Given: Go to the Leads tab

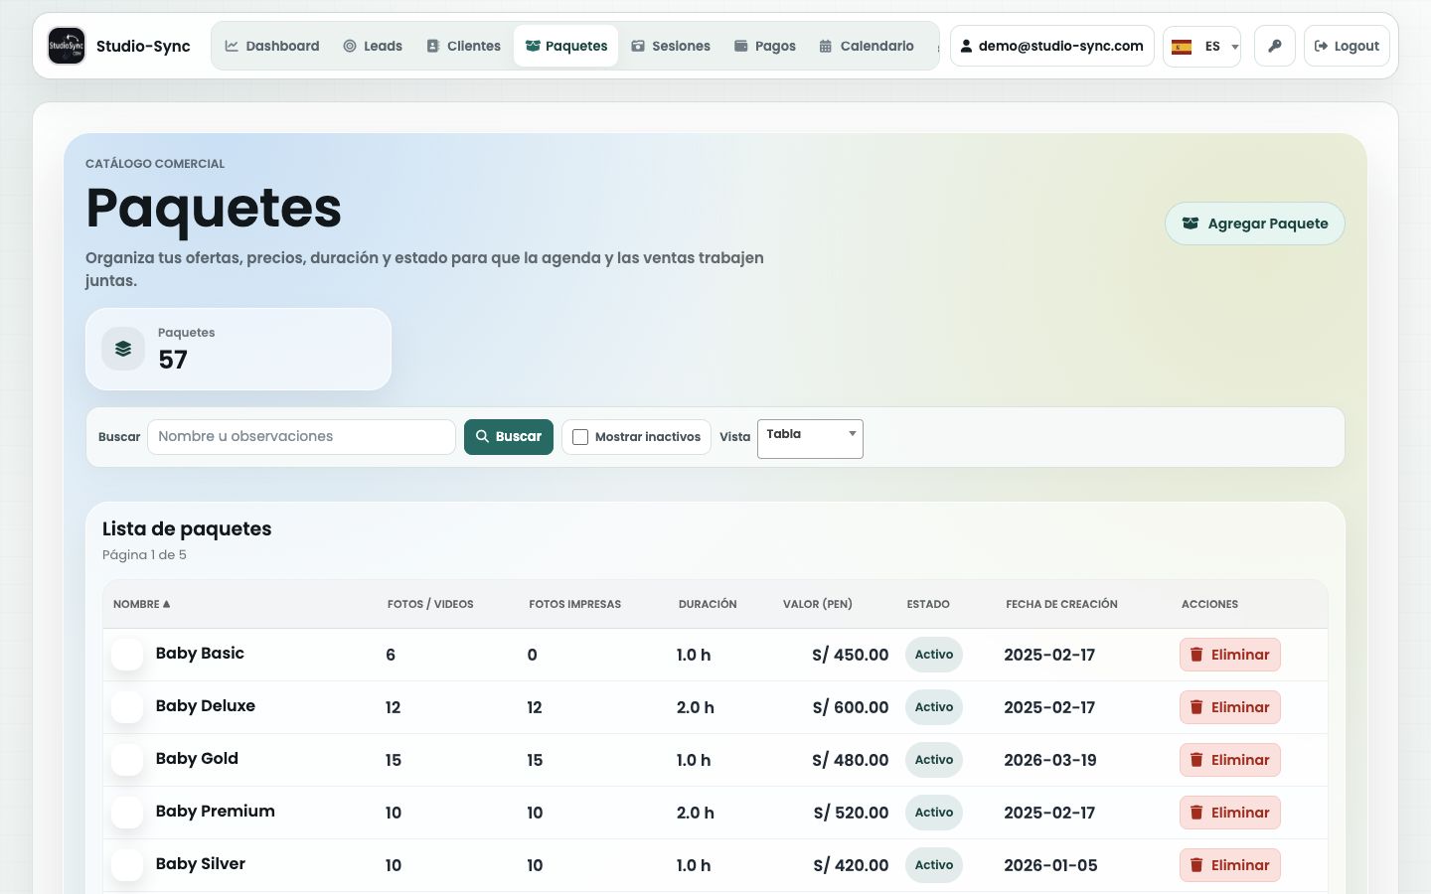Looking at the screenshot, I should click(x=373, y=46).
